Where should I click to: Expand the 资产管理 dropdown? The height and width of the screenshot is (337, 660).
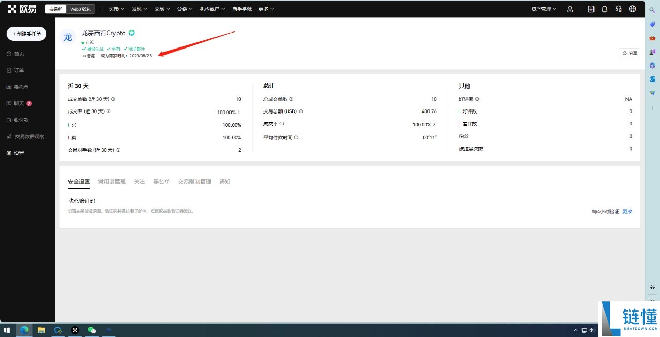(544, 9)
